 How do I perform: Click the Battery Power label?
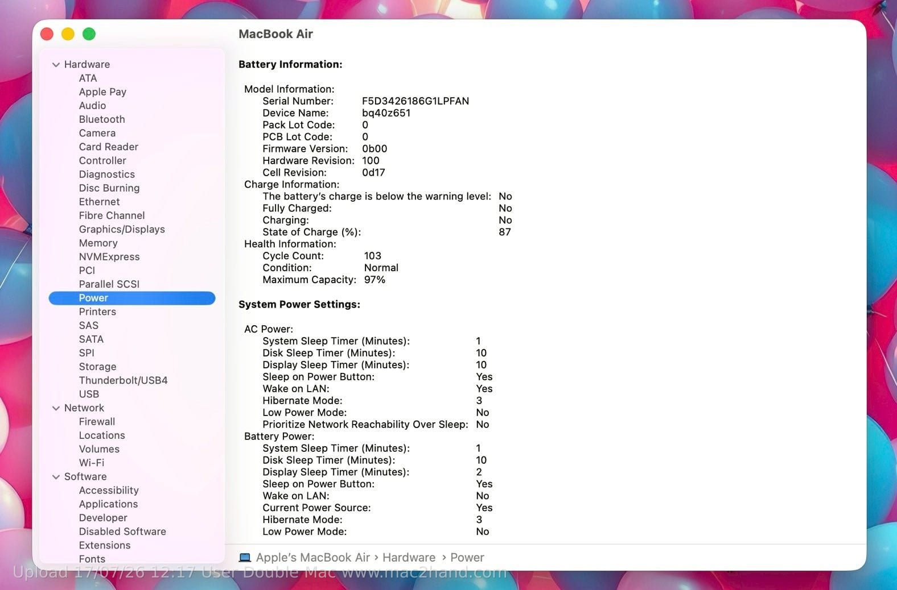tap(279, 436)
